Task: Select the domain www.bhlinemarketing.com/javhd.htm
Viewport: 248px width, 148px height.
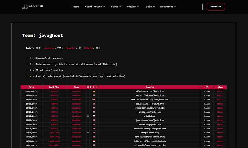Action: (x=150, y=99)
